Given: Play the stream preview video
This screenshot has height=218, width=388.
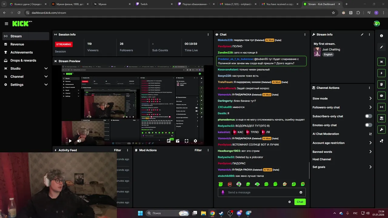Looking at the screenshot, I should [x=70, y=141].
